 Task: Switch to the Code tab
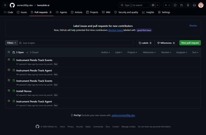(x=8, y=12)
